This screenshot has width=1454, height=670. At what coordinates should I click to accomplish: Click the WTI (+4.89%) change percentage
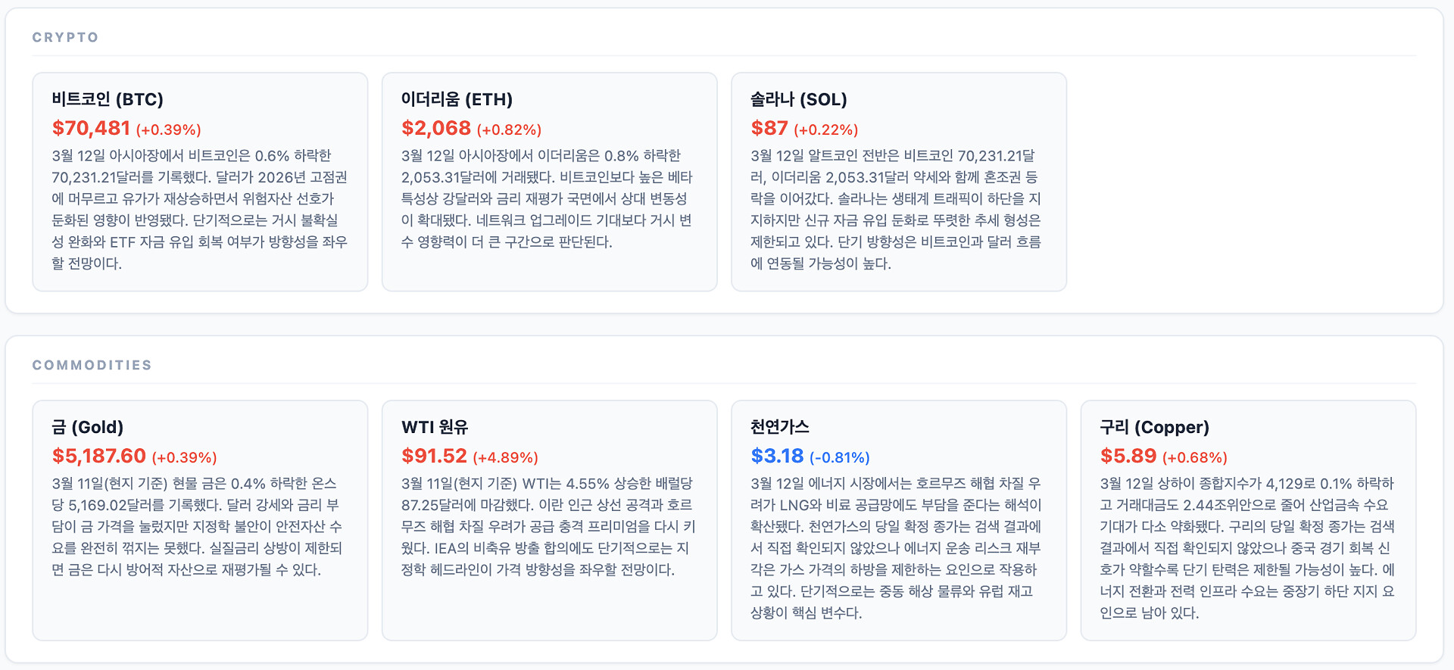pos(505,458)
